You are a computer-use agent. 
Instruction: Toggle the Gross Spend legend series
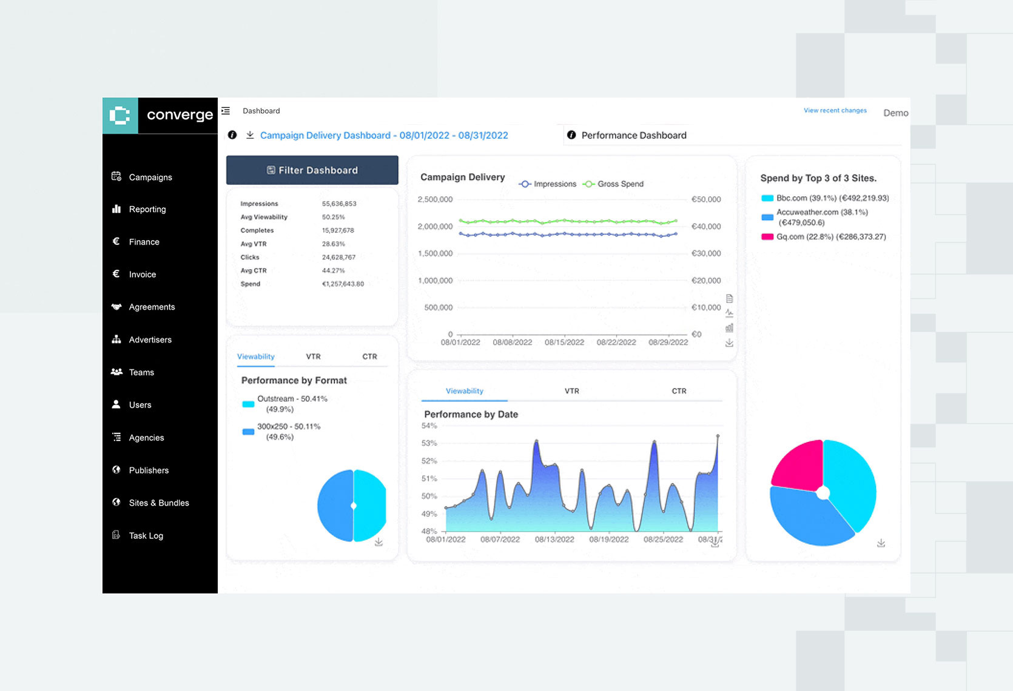pos(613,184)
